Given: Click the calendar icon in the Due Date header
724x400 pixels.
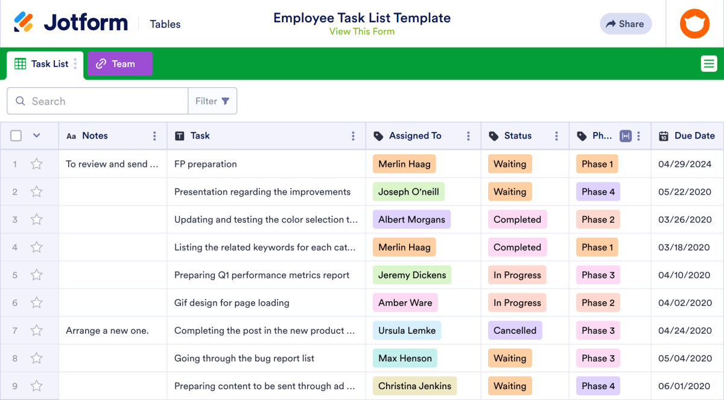Looking at the screenshot, I should click(664, 136).
